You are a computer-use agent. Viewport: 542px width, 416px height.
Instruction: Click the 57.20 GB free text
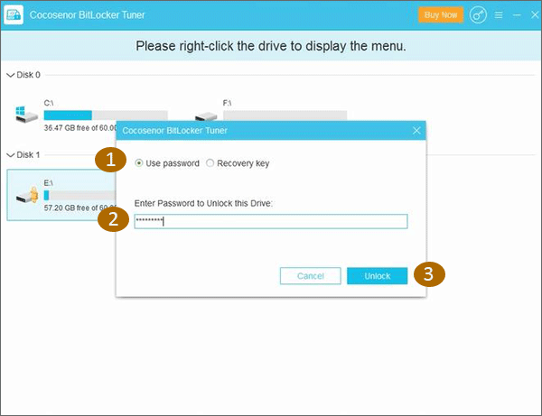[79, 208]
